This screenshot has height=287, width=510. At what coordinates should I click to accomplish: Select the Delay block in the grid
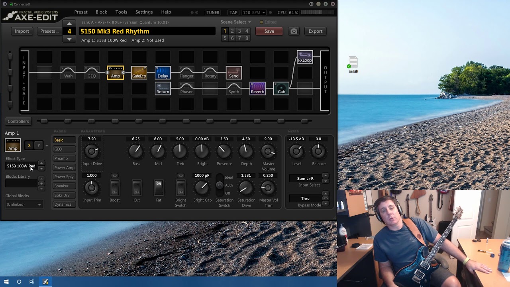click(163, 73)
